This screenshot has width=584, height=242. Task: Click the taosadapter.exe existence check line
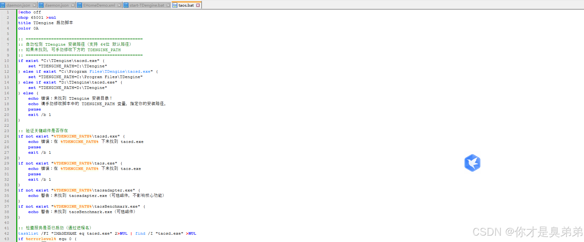click(79, 190)
